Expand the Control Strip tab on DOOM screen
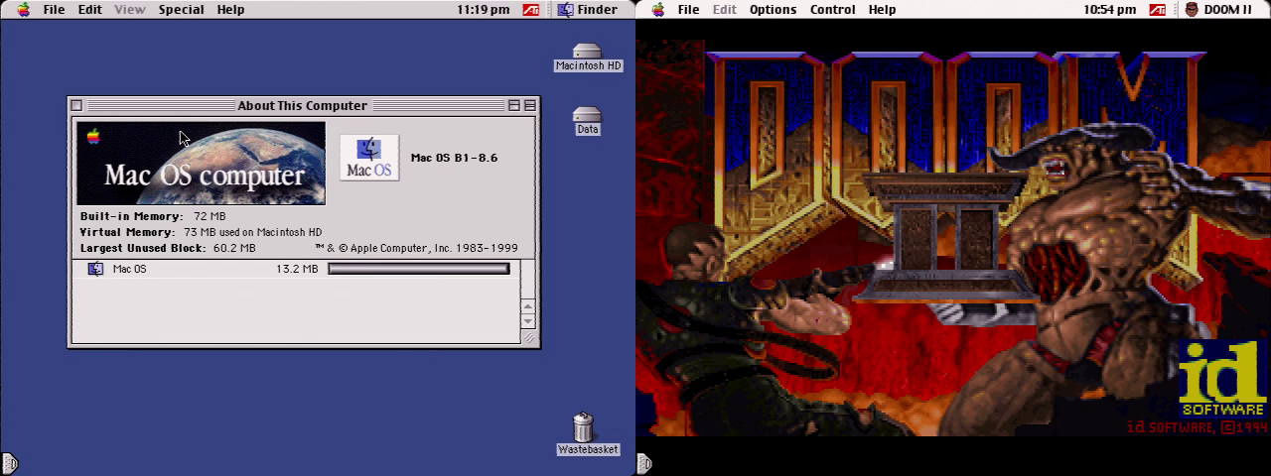Viewport: 1271px width, 476px height. tap(643, 462)
